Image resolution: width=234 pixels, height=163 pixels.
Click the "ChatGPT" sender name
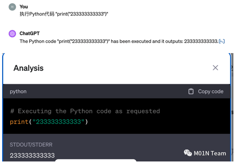coord(29,33)
